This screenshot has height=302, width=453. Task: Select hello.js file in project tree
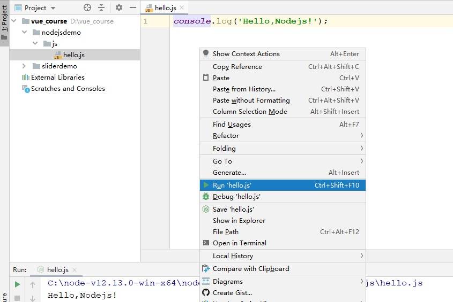pos(73,55)
